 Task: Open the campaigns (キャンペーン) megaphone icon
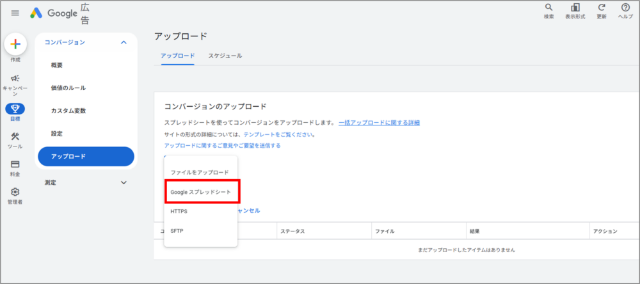point(15,78)
